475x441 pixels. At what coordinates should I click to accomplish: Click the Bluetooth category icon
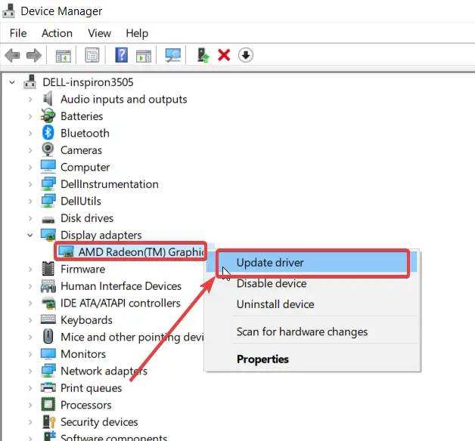(48, 133)
